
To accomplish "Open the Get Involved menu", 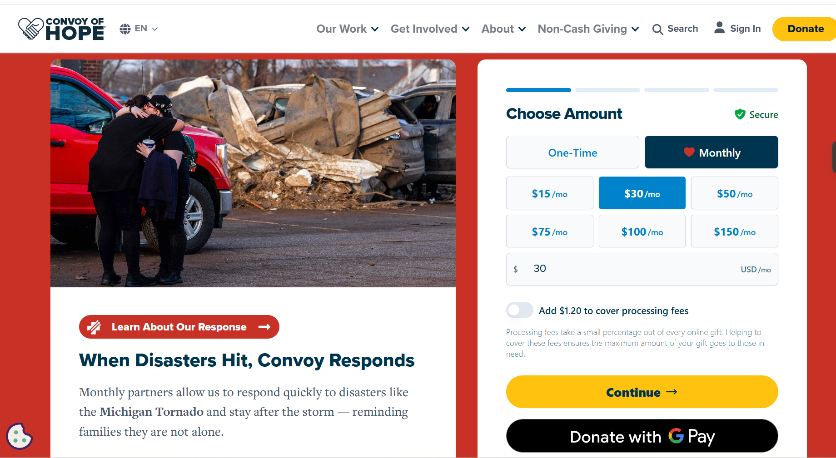I will [x=430, y=29].
